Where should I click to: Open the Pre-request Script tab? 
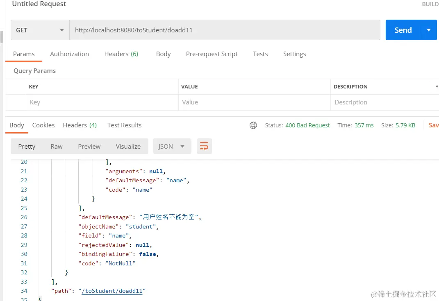pyautogui.click(x=212, y=54)
